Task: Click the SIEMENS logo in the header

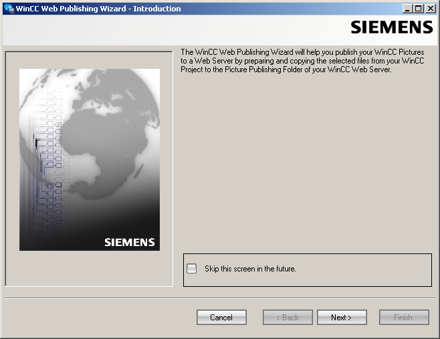Action: (392, 27)
